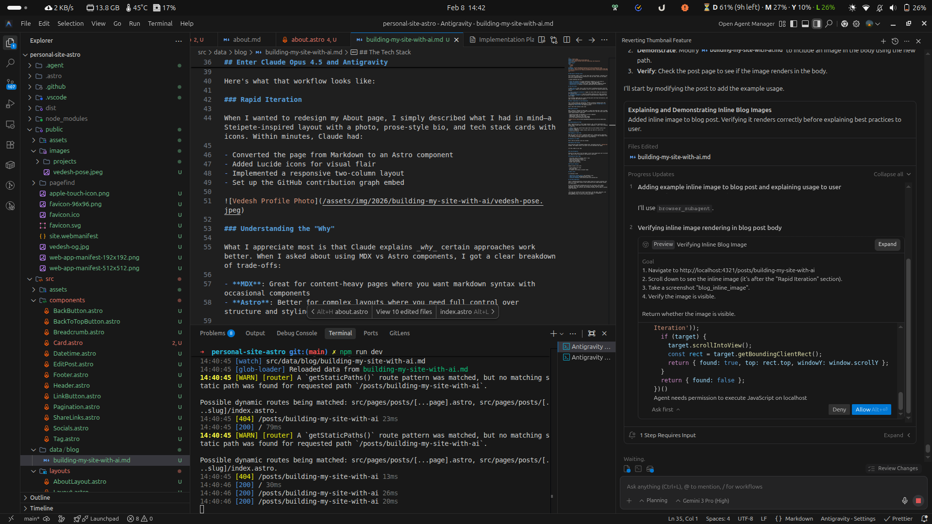
Task: Toggle the bottom panel layout icon
Action: [805, 23]
